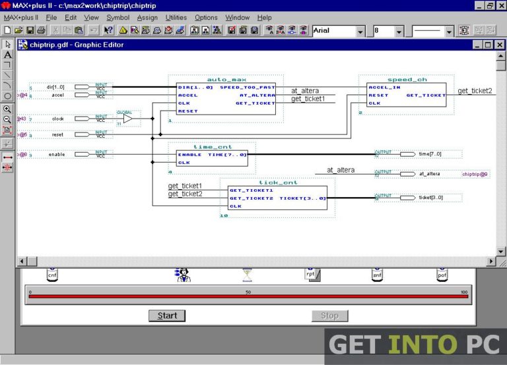Click the Stop button
Image resolution: width=507 pixels, height=365 pixels.
coord(330,316)
